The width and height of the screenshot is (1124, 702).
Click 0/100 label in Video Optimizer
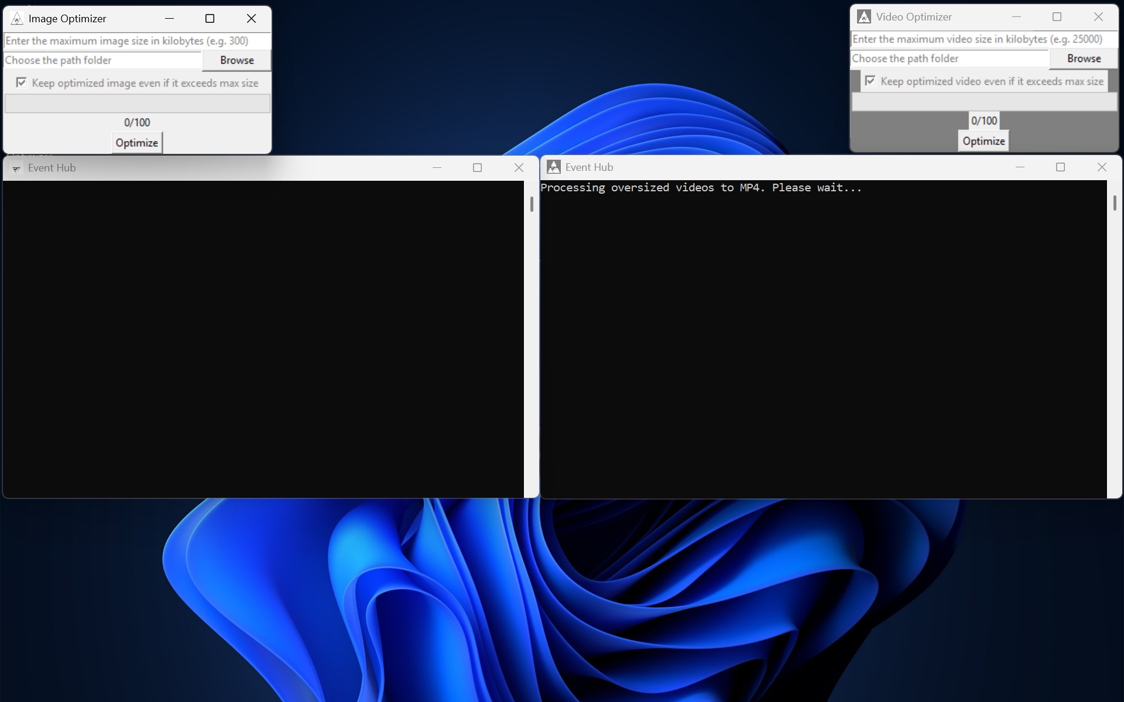[983, 121]
